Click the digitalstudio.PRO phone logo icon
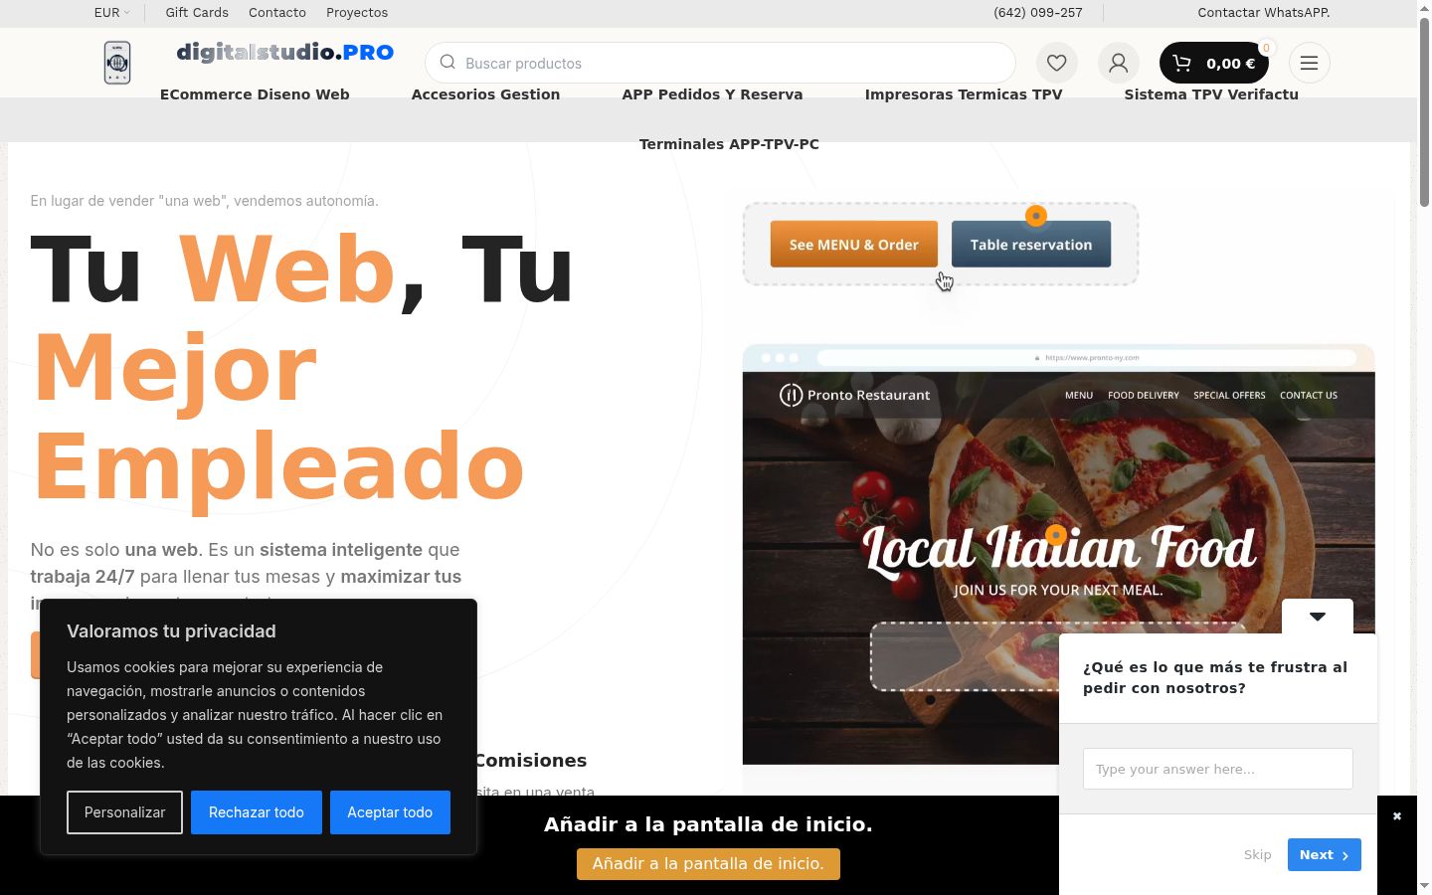Screen dimensions: 1432x895 (x=117, y=63)
